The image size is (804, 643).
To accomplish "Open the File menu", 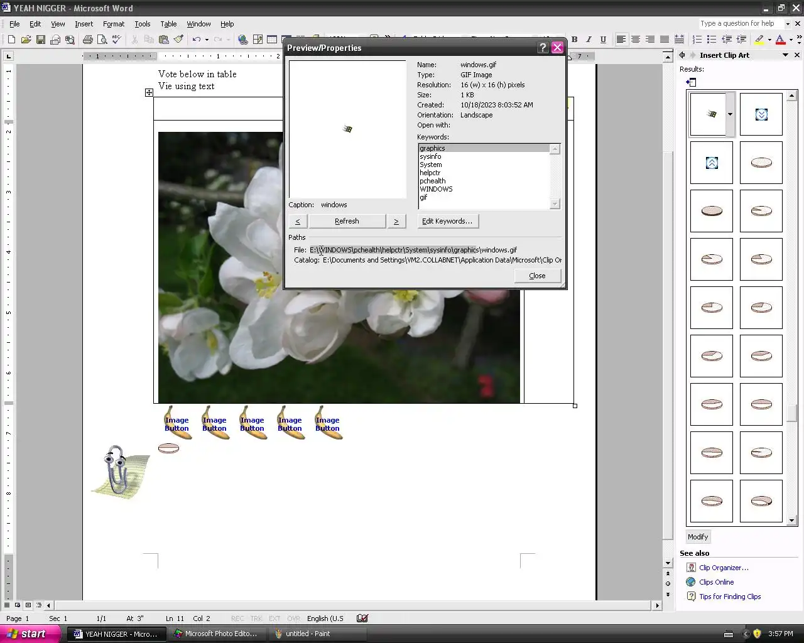I will click(14, 24).
